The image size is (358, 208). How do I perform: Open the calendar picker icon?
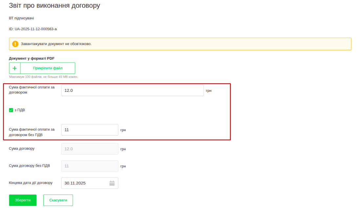click(112, 183)
